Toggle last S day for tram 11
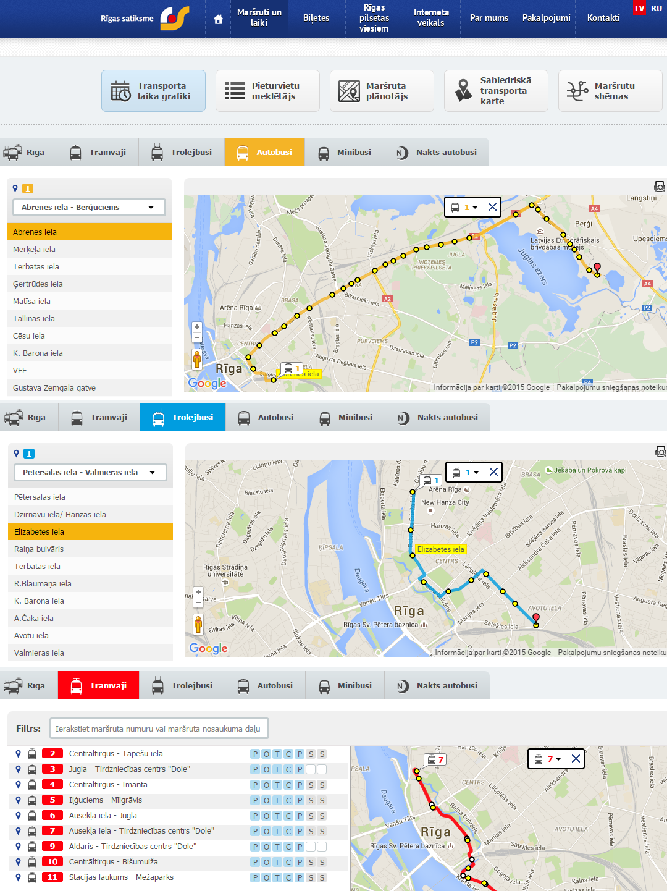Viewport: 667px width, 896px height. 322,877
